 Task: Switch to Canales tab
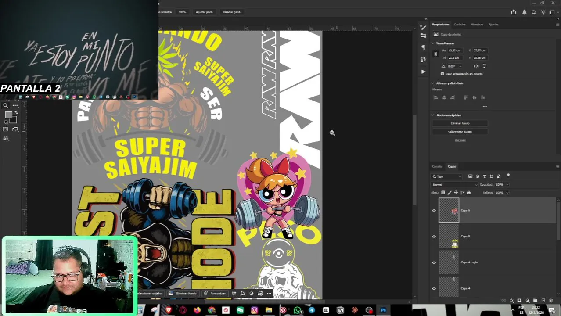(x=437, y=166)
